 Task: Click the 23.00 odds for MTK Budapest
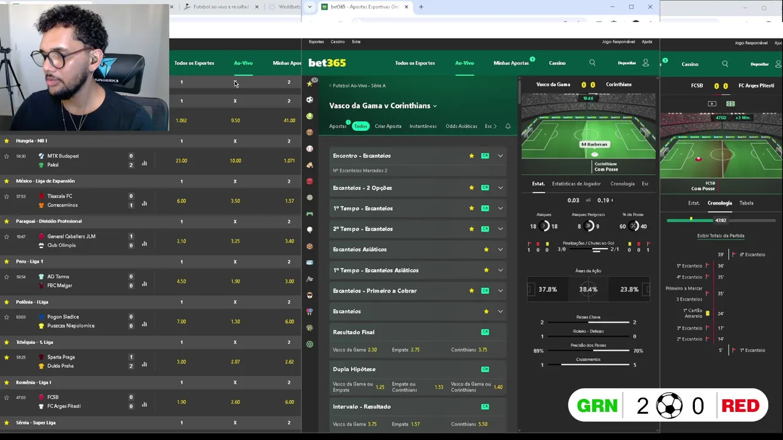(x=181, y=161)
